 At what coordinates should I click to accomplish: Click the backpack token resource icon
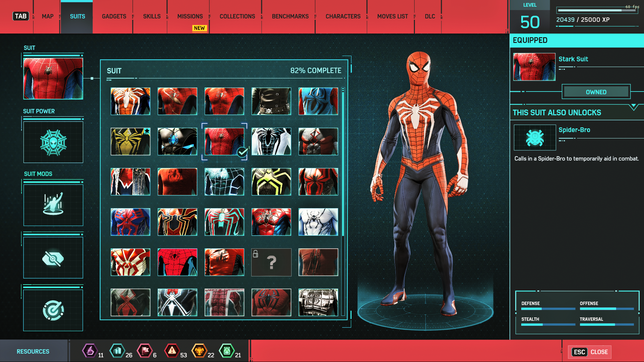pos(227,351)
